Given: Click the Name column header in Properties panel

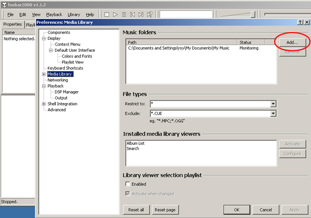Looking at the screenshot, I should pyautogui.click(x=19, y=32).
